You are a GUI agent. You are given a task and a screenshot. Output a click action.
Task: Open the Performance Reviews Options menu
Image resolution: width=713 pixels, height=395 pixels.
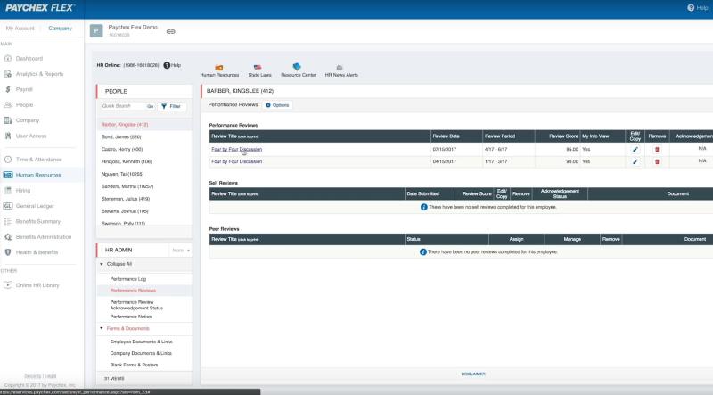point(277,105)
